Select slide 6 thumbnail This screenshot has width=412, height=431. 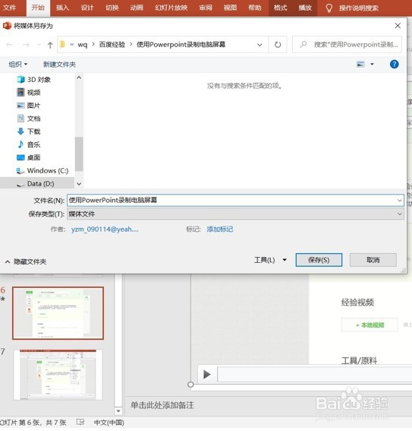(58, 313)
